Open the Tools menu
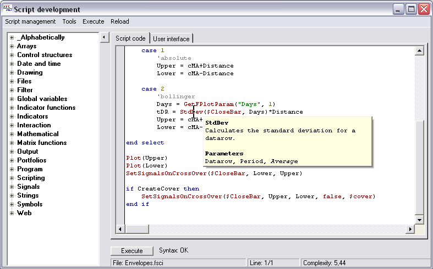 69,21
